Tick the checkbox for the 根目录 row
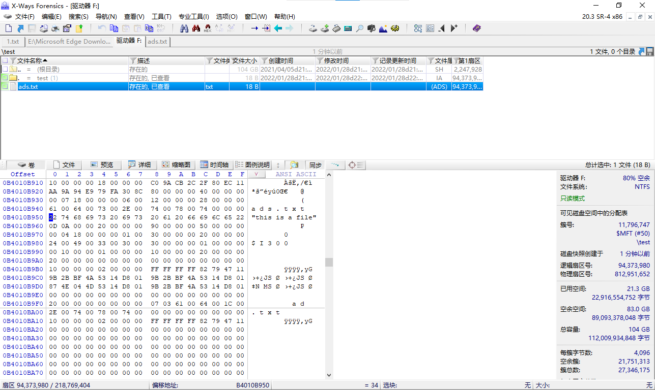Screen dimensions: 655x390 click(5, 69)
